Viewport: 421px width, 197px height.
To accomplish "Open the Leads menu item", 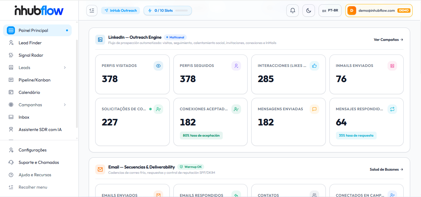I will click(37, 68).
